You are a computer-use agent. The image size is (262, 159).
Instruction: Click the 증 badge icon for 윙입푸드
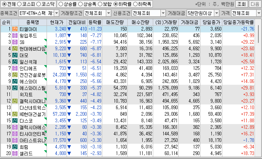15,36
